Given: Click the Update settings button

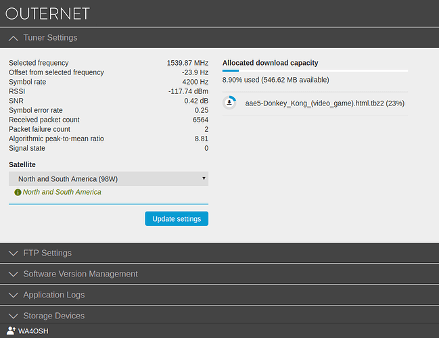Looking at the screenshot, I should click(x=177, y=218).
